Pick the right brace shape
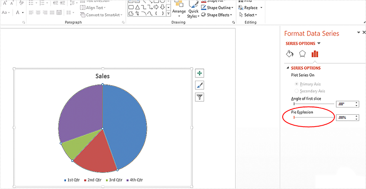 coord(162,13)
